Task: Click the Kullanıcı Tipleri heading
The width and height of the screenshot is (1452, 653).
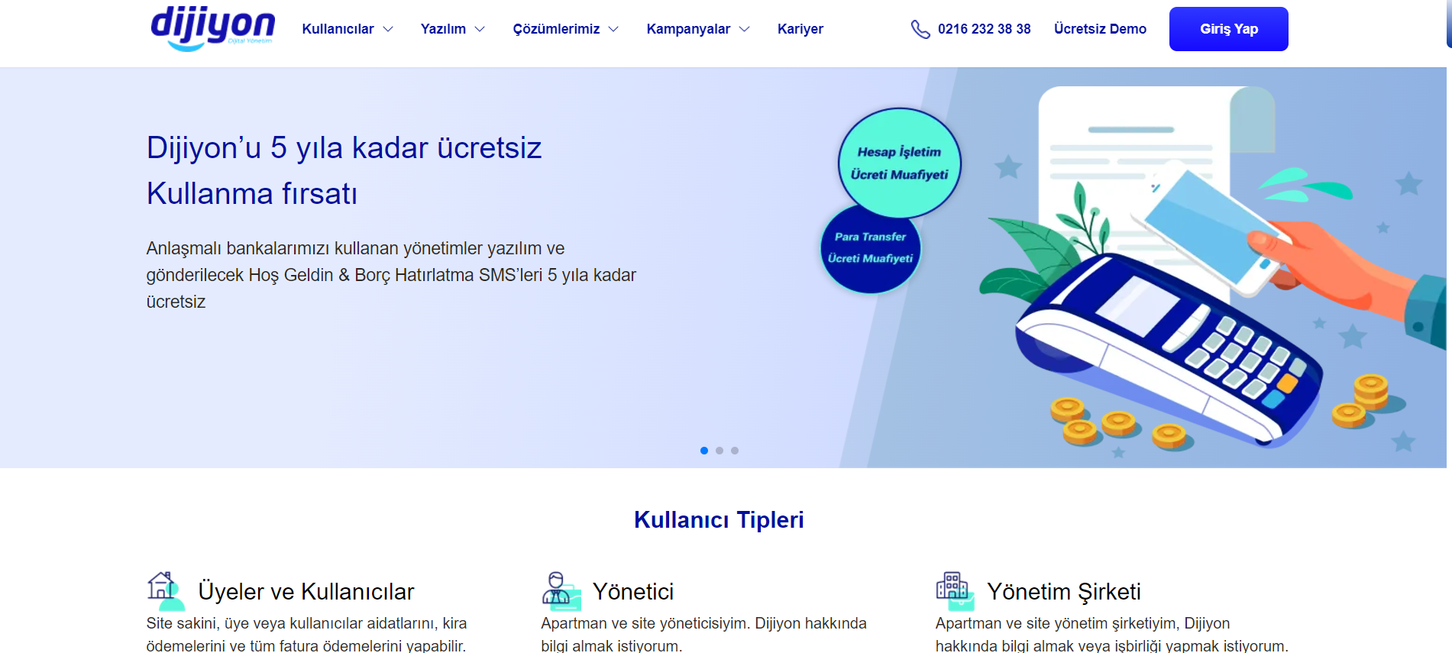Action: 719,519
